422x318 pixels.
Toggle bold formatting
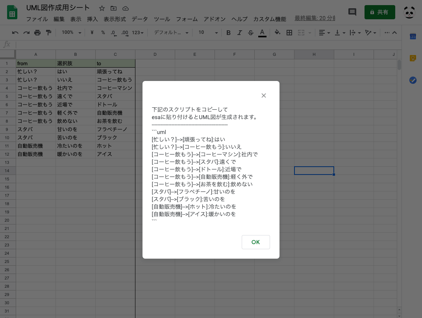pos(228,33)
